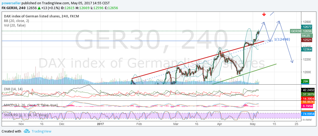Image resolution: width=318 pixels, height=136 pixels.
Task: Click the 66.8636 MACD value label
Action: 308,102
